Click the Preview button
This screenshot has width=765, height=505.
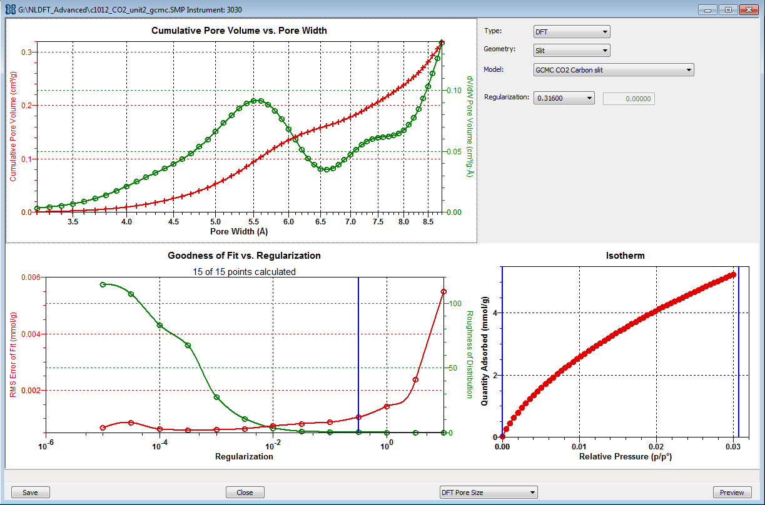pyautogui.click(x=732, y=492)
